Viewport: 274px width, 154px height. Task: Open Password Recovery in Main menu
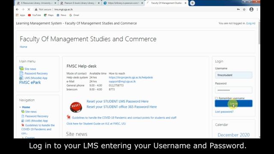[x=36, y=74]
